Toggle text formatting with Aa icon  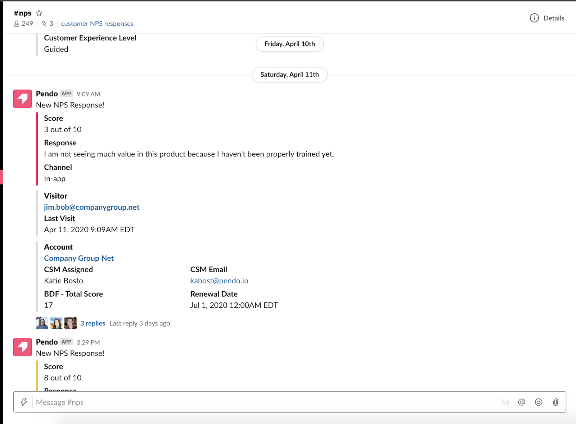505,402
